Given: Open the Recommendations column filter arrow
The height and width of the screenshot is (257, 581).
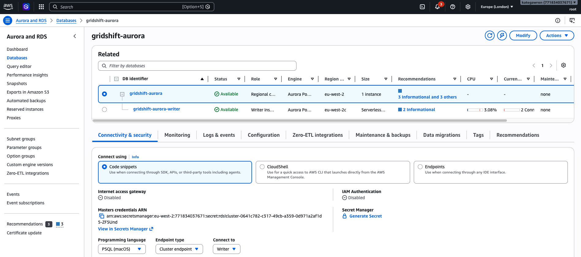Looking at the screenshot, I should point(455,79).
